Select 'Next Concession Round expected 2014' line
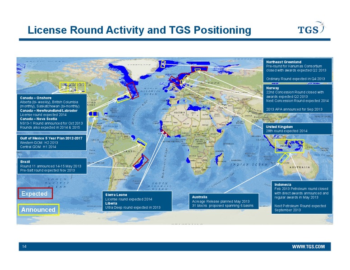 pyautogui.click(x=297, y=101)
